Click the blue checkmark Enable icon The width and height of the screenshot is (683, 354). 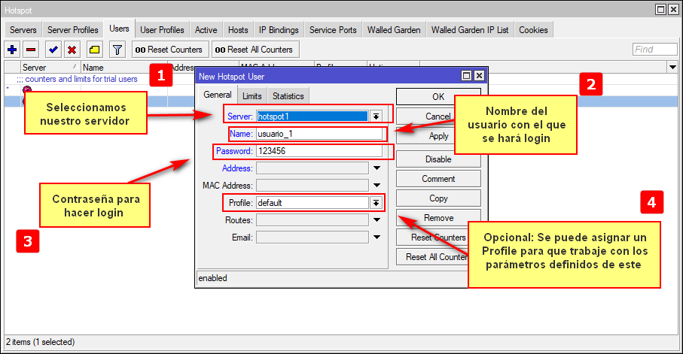click(x=53, y=50)
